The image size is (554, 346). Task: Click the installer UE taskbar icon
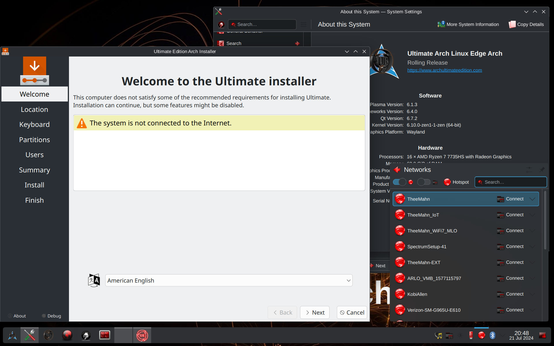[x=142, y=335]
